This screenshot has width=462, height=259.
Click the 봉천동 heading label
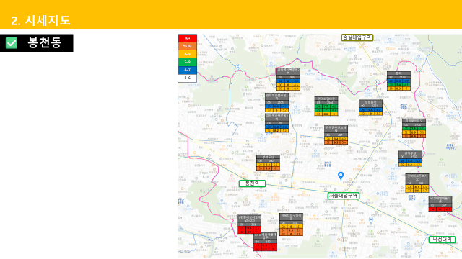[x=45, y=43]
